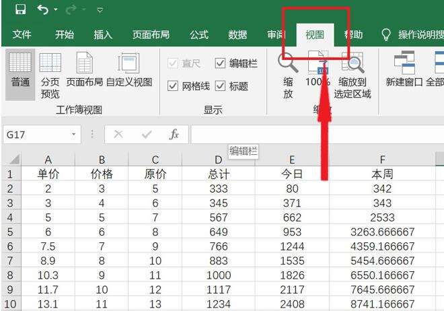This screenshot has height=311, width=444.
Task: Select column B header
Action: tap(102, 160)
